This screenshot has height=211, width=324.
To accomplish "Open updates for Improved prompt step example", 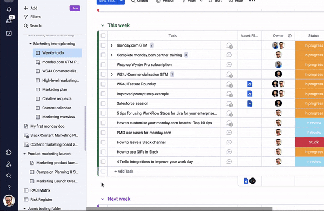I will (x=229, y=94).
